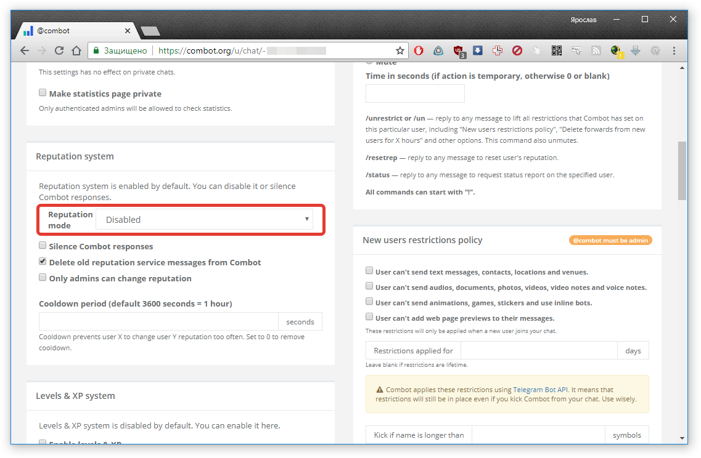The image size is (701, 458).
Task: Click the /resetrep command text
Action: point(382,158)
